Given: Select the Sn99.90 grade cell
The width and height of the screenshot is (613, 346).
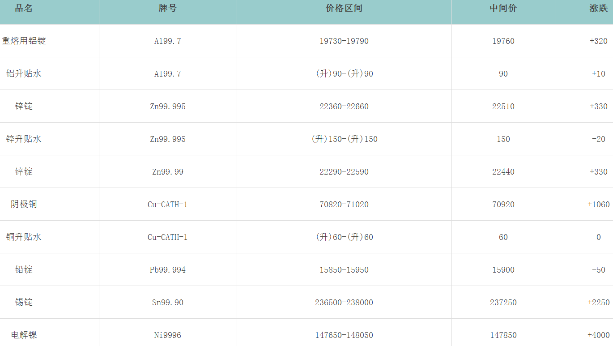Looking at the screenshot, I should [168, 303].
